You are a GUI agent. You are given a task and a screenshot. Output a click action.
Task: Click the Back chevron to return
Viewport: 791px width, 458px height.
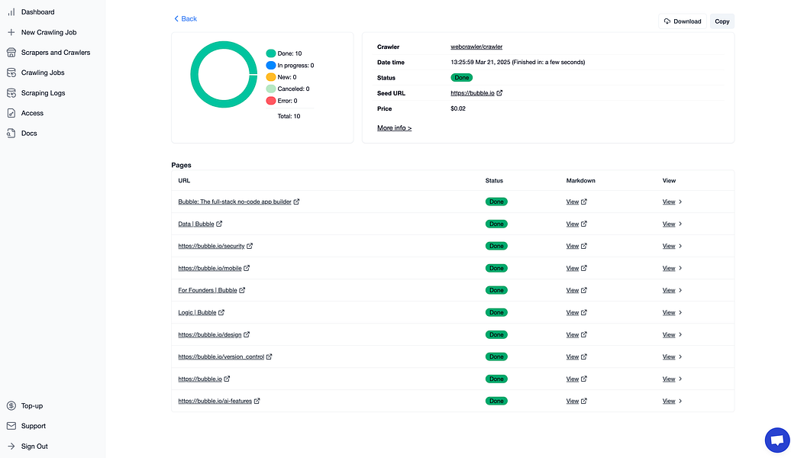[177, 18]
